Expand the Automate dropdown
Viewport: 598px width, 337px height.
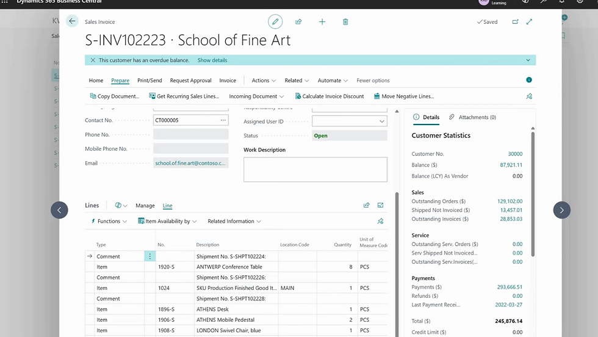click(x=333, y=81)
